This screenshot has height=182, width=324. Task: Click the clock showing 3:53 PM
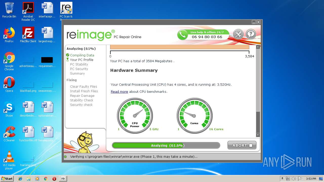(311, 179)
